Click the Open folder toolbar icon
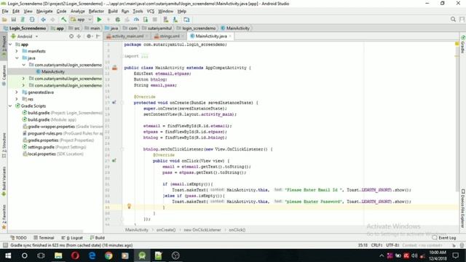The width and height of the screenshot is (466, 262). click(x=4, y=20)
